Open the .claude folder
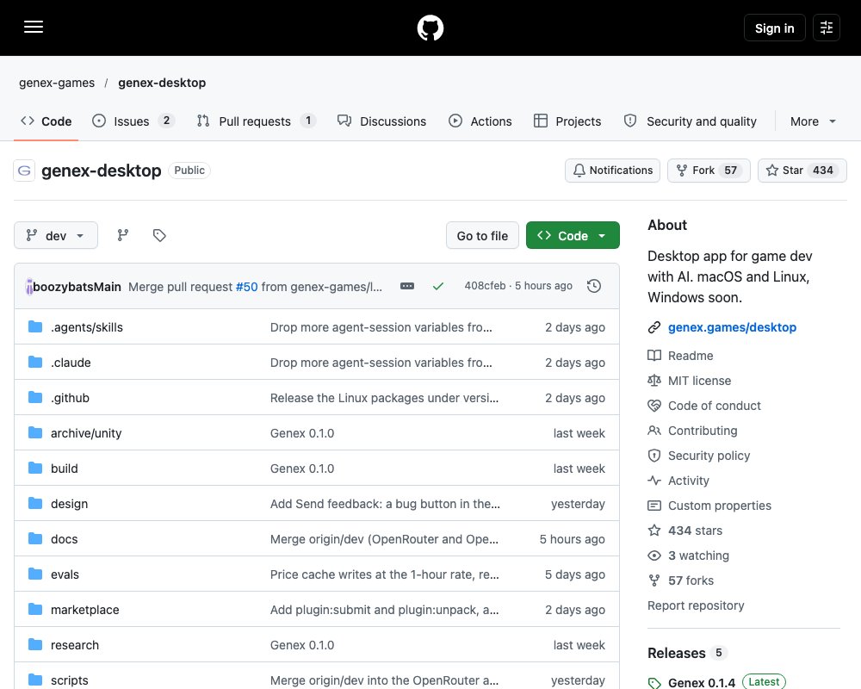Viewport: 861px width, 689px height. (x=71, y=363)
